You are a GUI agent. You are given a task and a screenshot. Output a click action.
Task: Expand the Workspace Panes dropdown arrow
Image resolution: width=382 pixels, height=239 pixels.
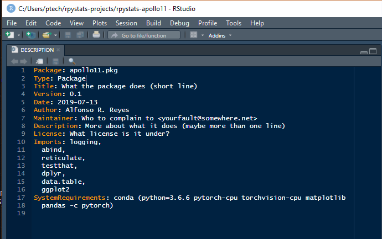(203, 35)
